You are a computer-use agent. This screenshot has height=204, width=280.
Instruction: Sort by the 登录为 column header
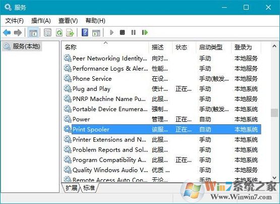coord(246,47)
